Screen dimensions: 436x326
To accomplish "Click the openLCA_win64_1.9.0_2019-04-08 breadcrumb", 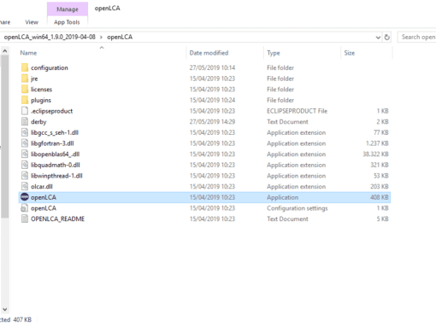I will click(x=50, y=37).
